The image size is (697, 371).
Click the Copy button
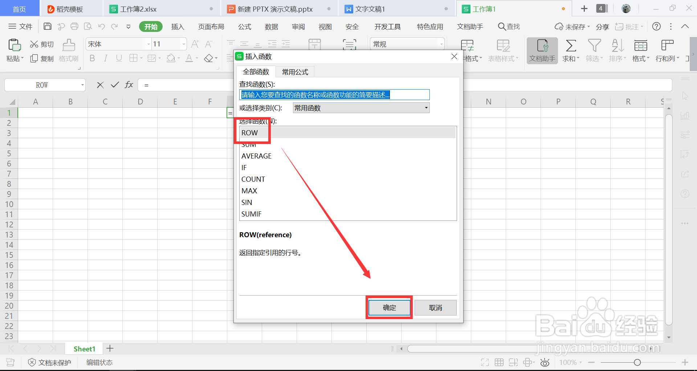[x=42, y=58]
